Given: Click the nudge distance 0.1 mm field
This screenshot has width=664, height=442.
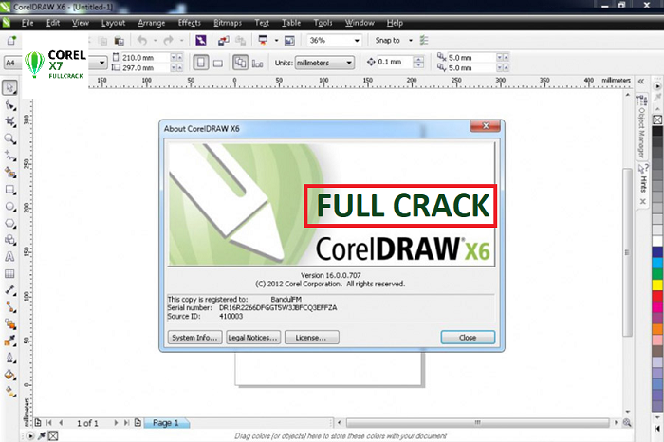Looking at the screenshot, I should coord(394,62).
